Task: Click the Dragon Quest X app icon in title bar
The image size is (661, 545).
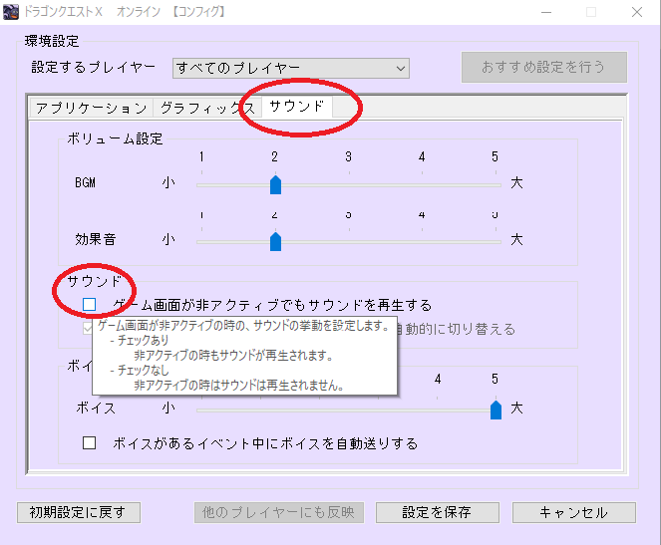Action: (11, 11)
